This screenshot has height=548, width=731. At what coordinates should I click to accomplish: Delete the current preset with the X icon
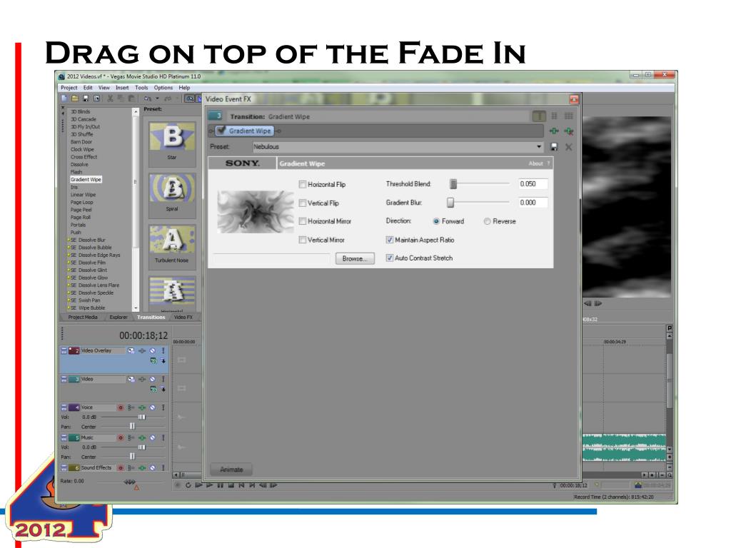569,147
